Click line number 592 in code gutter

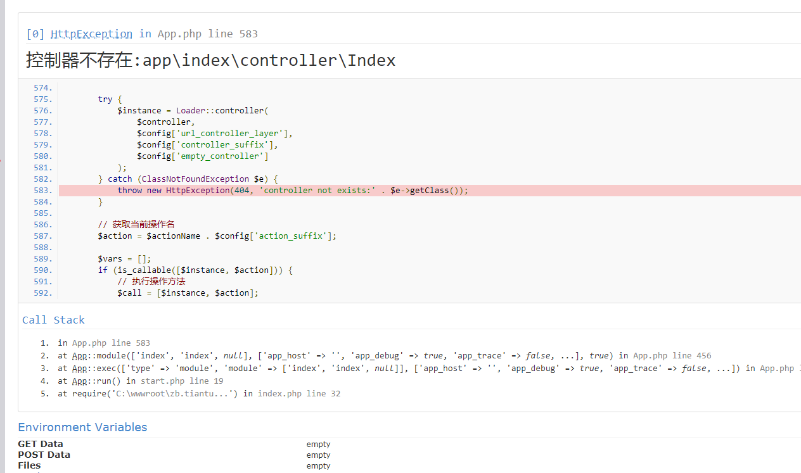click(42, 293)
